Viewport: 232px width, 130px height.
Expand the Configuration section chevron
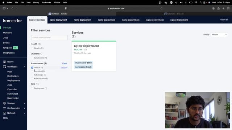[24, 108]
